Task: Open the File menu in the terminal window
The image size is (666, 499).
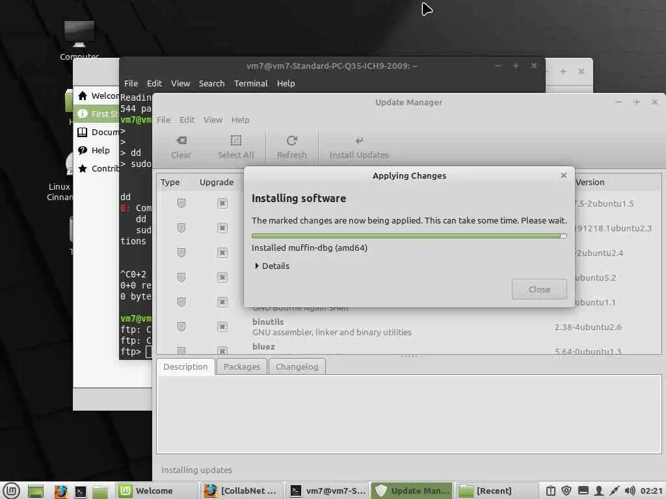Action: [x=131, y=84]
